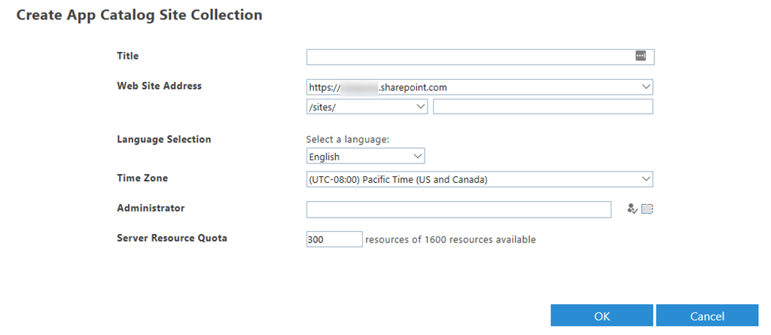Click the Language Selection label
This screenshot has height=335, width=771.
(x=164, y=139)
